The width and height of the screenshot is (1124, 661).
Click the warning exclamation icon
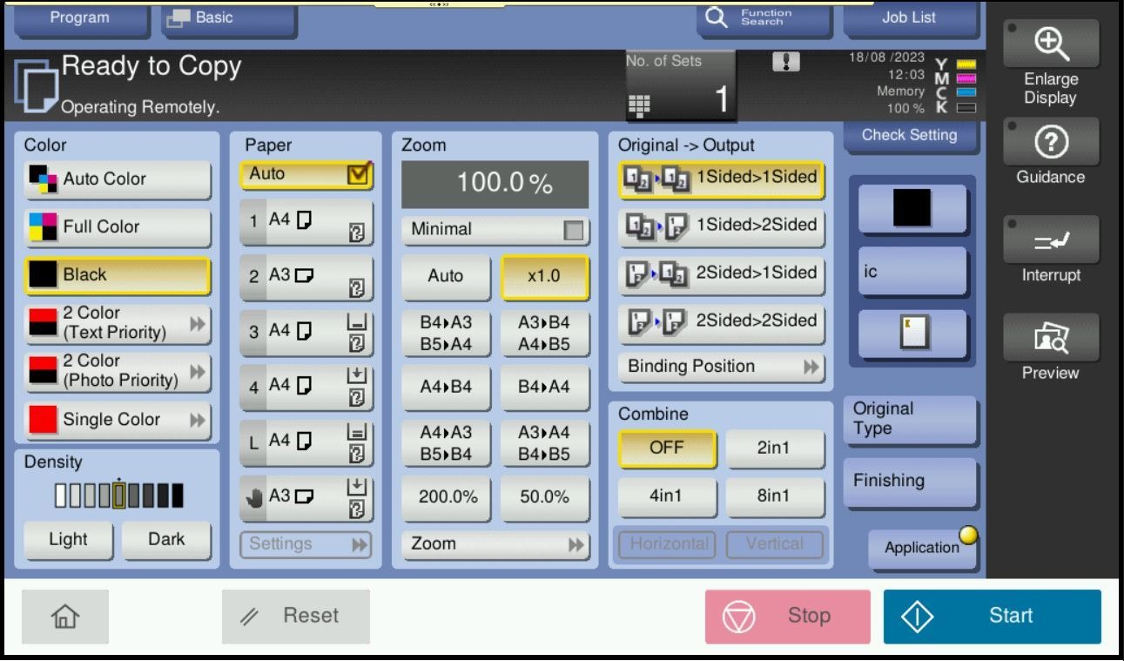[x=785, y=62]
